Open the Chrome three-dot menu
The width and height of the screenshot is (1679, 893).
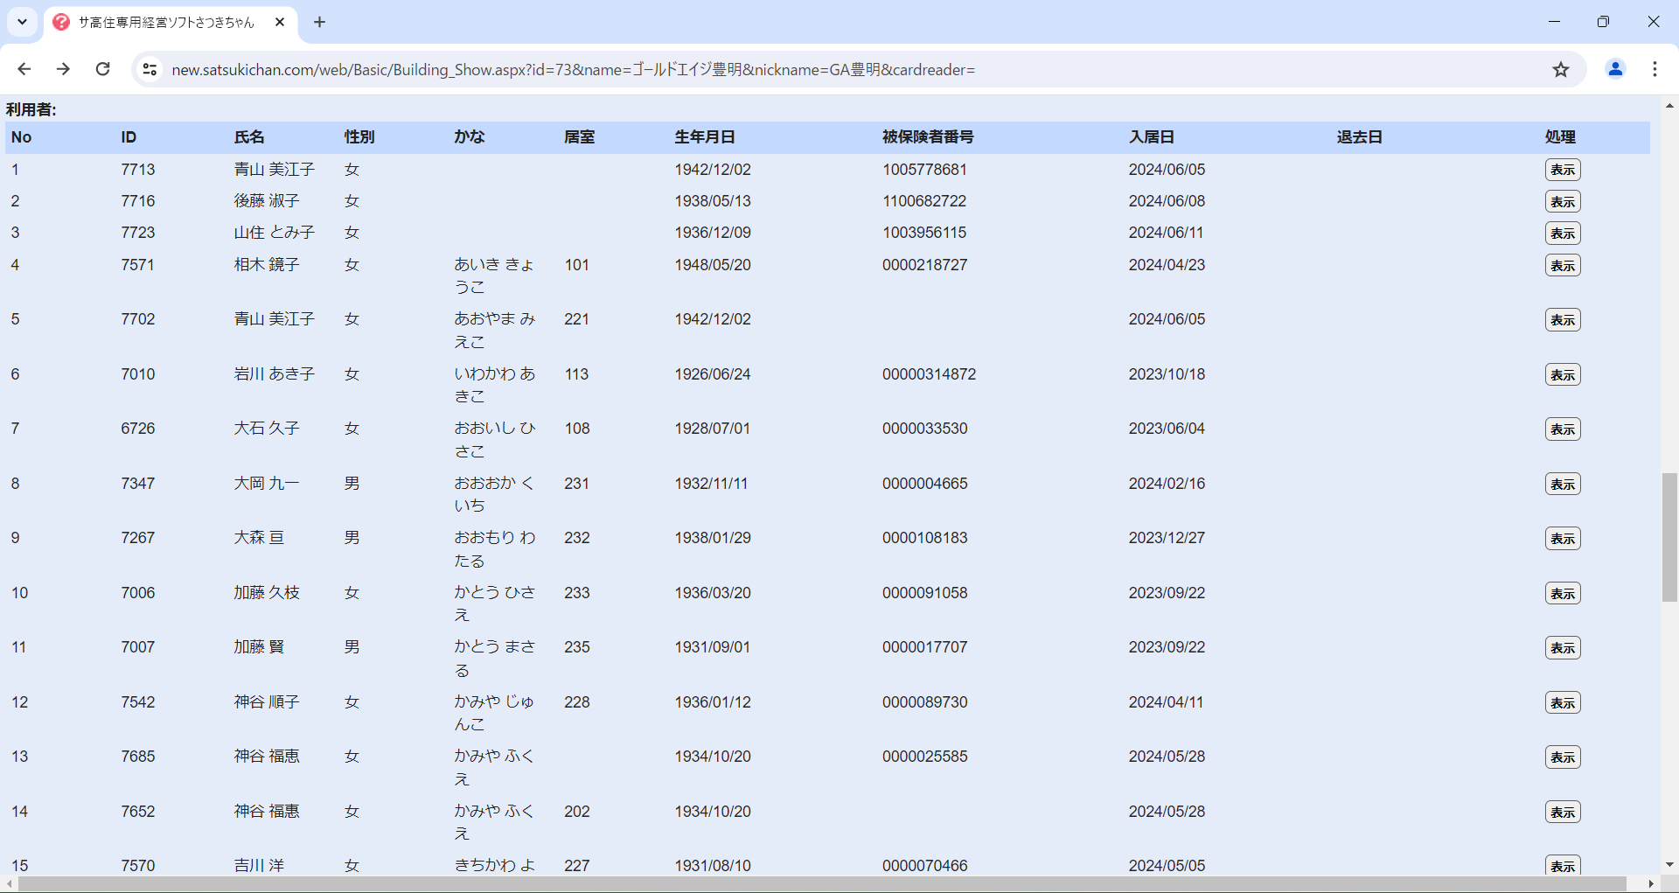click(1655, 69)
